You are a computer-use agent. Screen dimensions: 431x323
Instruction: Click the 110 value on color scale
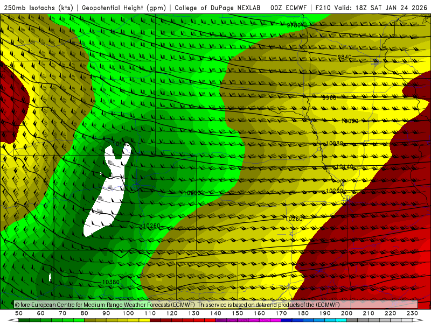[x=150, y=313]
